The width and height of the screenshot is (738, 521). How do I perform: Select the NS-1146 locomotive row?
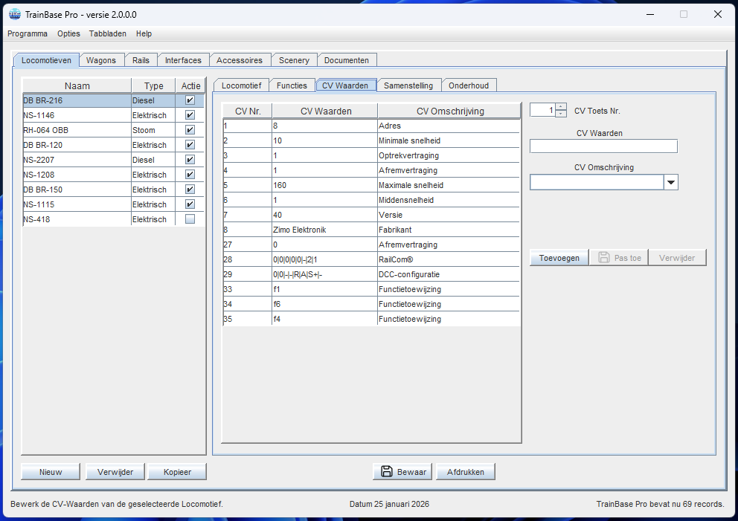pos(76,115)
